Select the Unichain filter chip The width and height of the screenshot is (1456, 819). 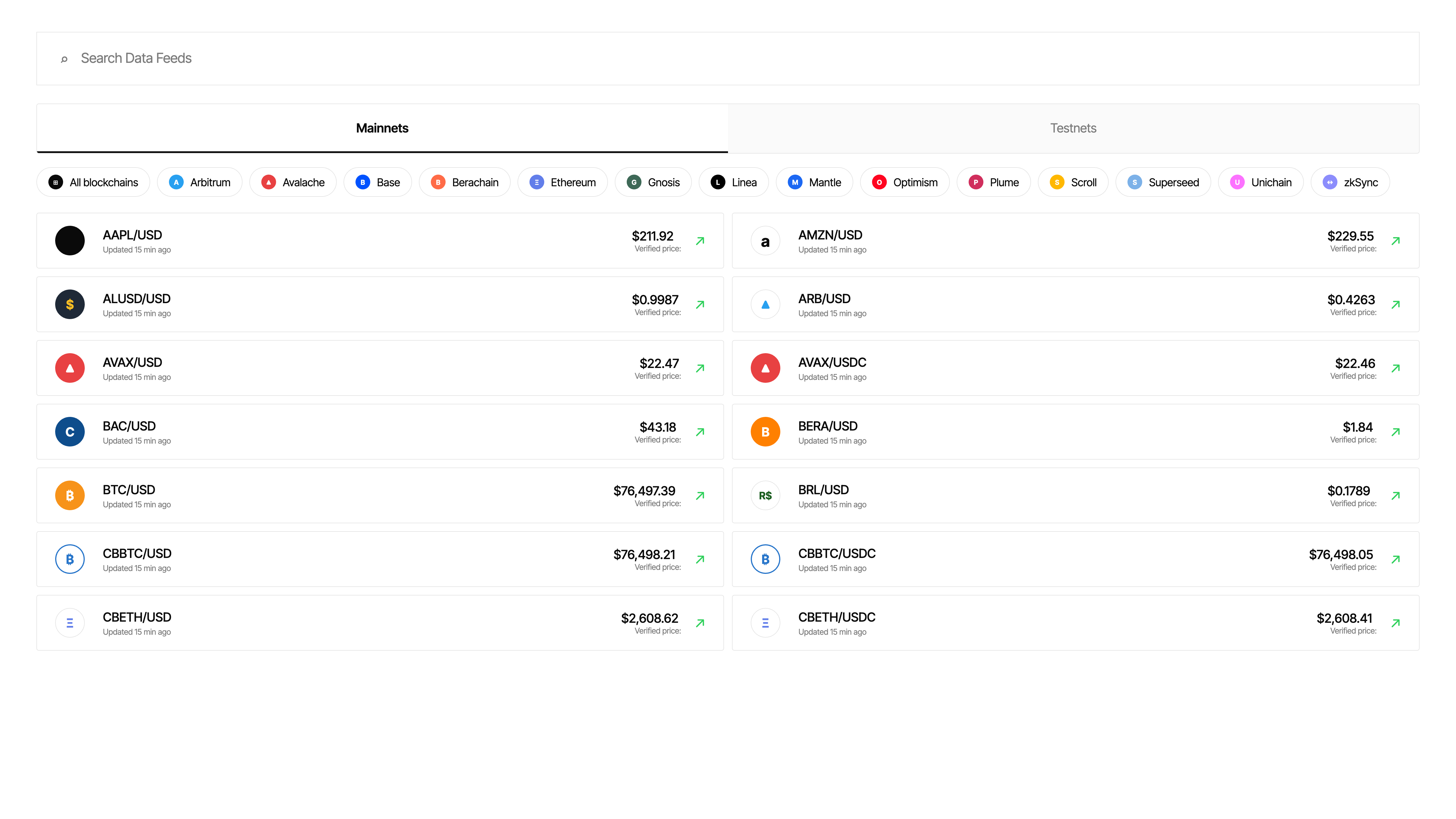coord(1261,182)
